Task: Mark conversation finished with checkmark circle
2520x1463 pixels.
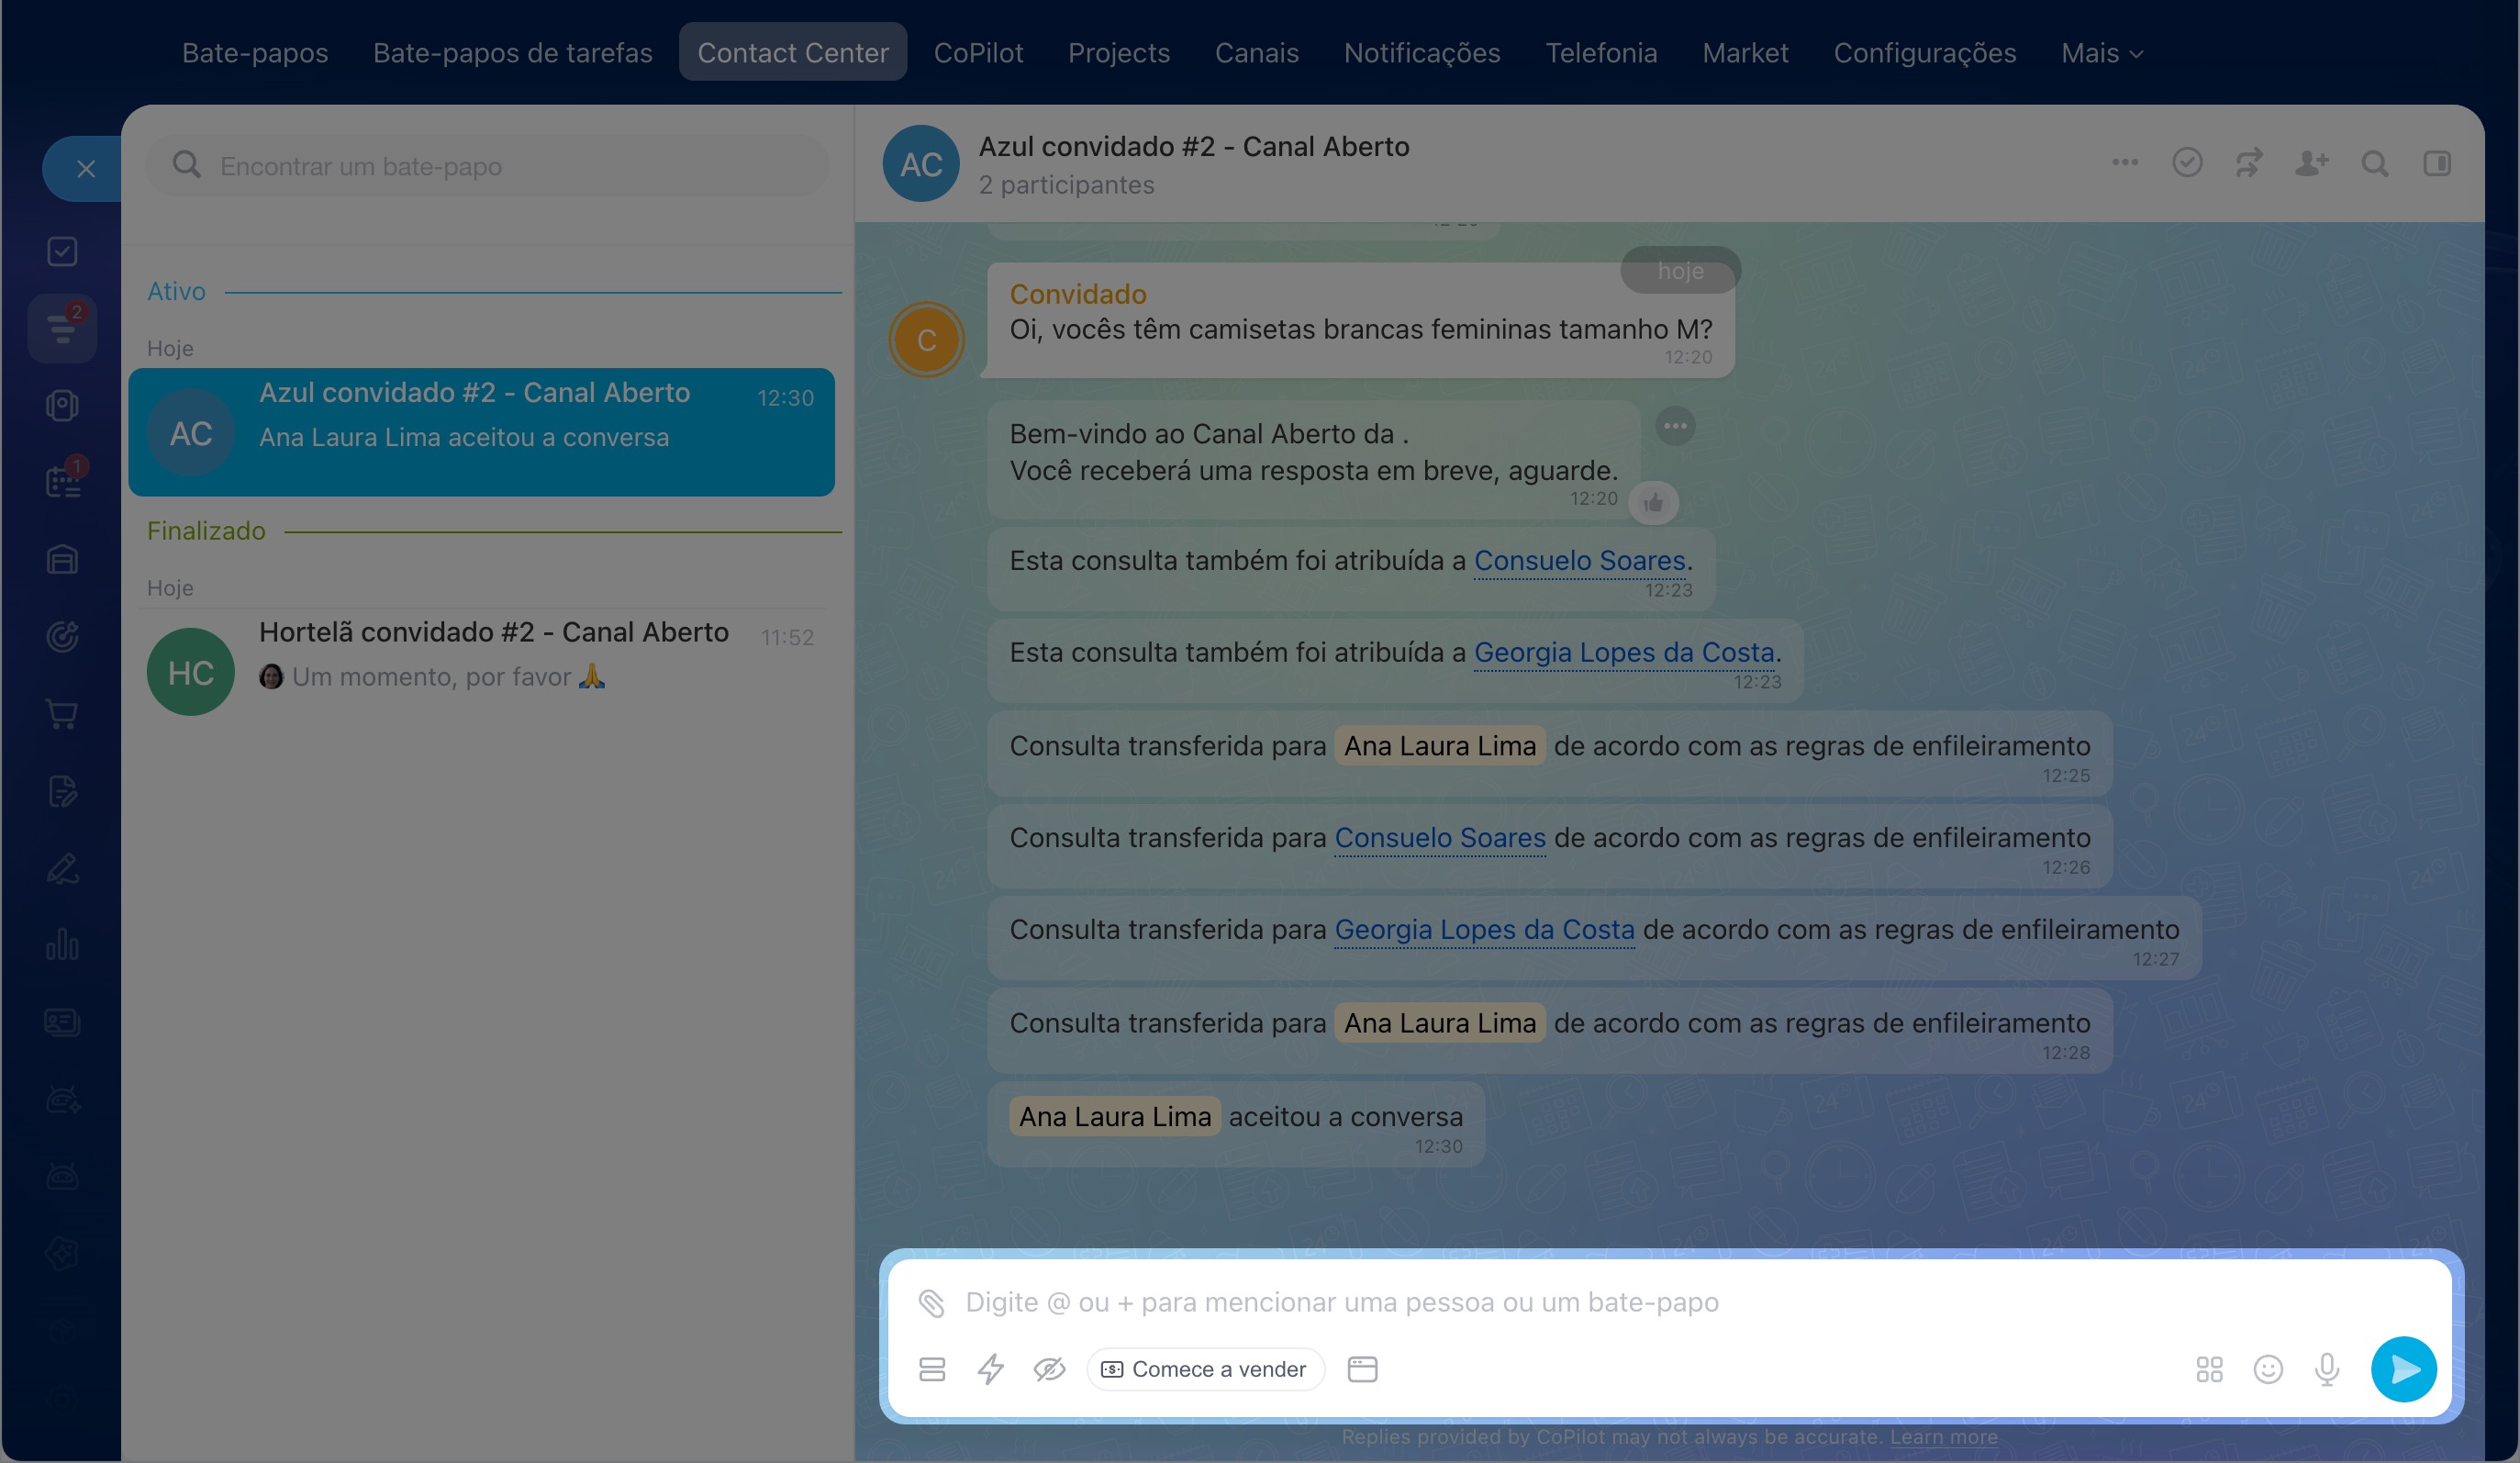Action: click(2187, 163)
